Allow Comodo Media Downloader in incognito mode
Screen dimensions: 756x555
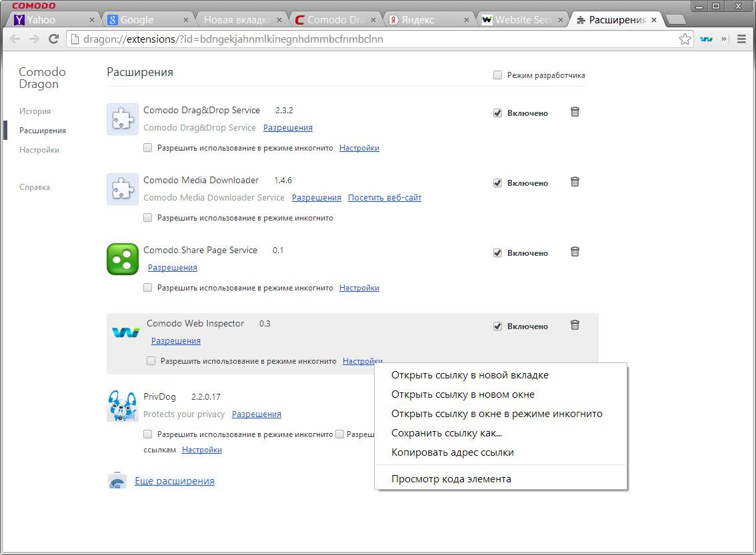point(147,217)
